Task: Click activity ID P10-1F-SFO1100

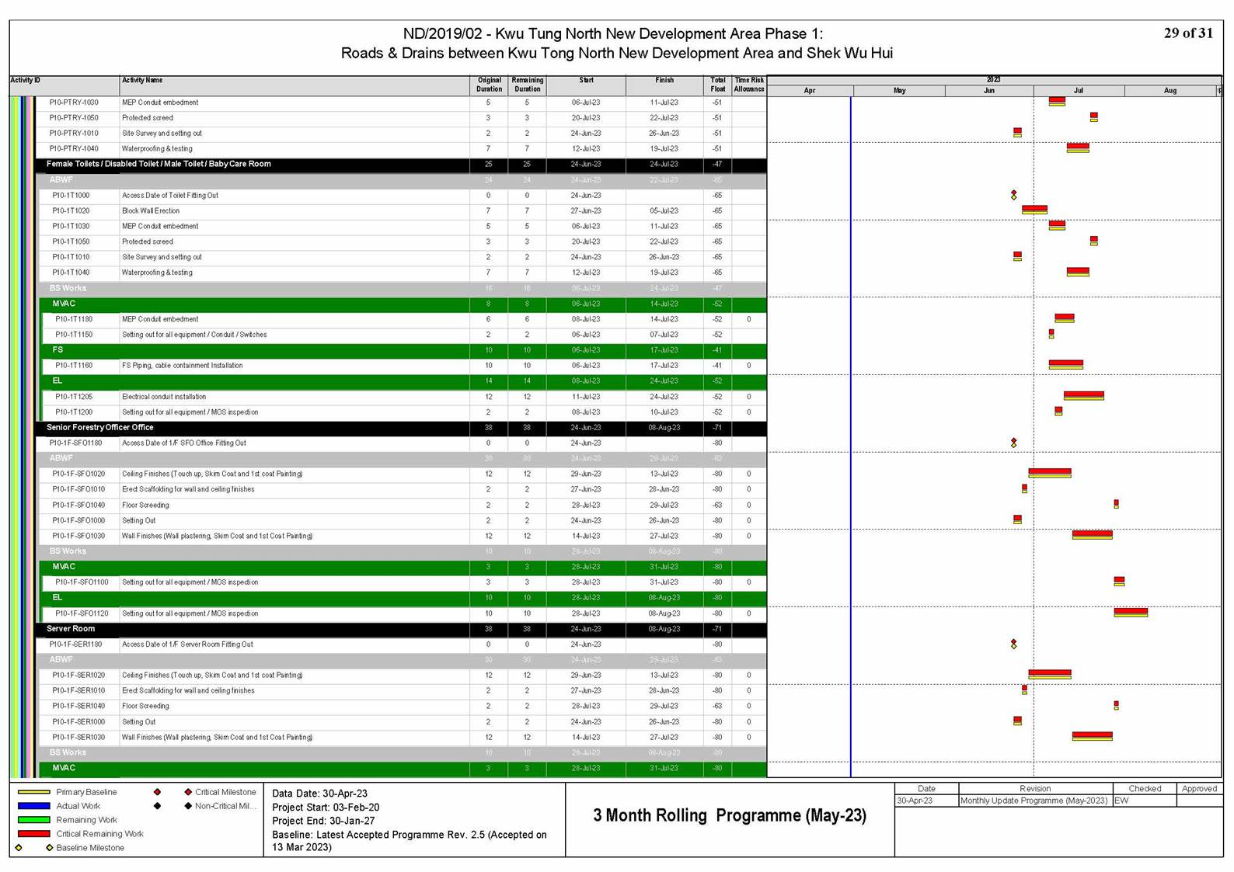Action: click(82, 582)
